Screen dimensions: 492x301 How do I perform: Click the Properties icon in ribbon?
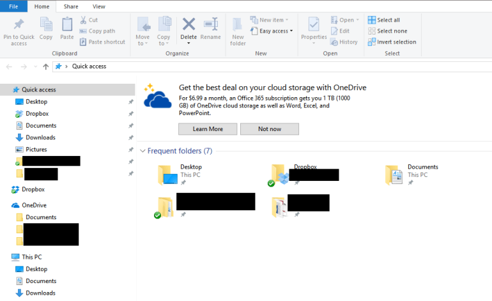click(x=314, y=26)
